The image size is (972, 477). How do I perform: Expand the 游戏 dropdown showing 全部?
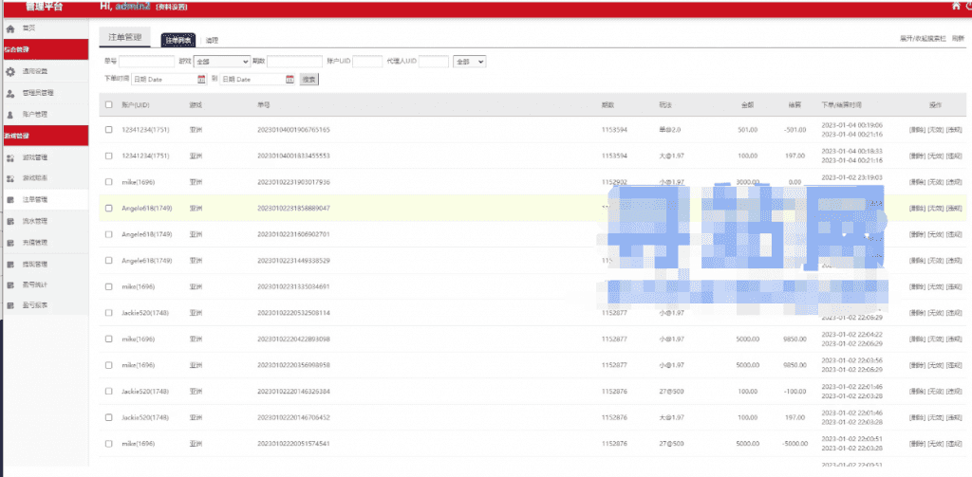pos(222,62)
